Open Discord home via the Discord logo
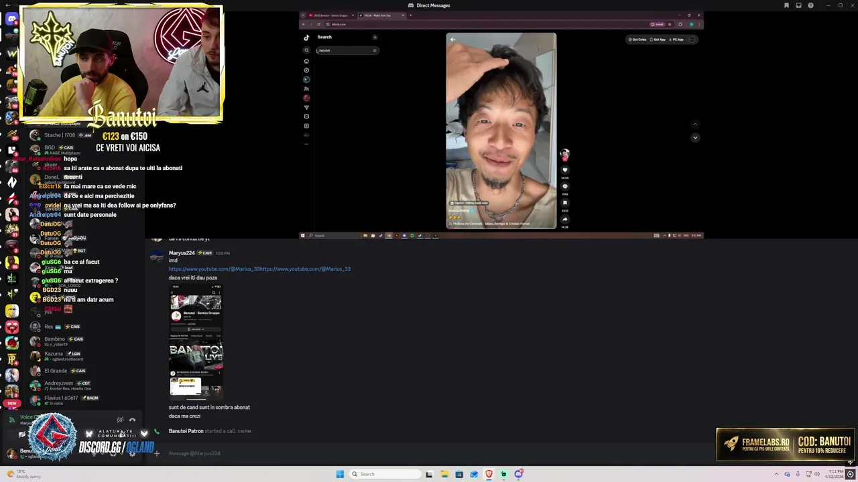 click(x=11, y=19)
